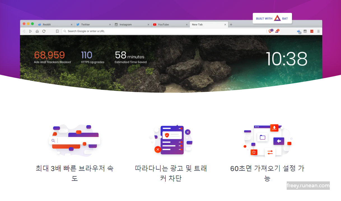This screenshot has height=201, width=341.
Task: Close the Instagram tab
Action: [x=148, y=24]
